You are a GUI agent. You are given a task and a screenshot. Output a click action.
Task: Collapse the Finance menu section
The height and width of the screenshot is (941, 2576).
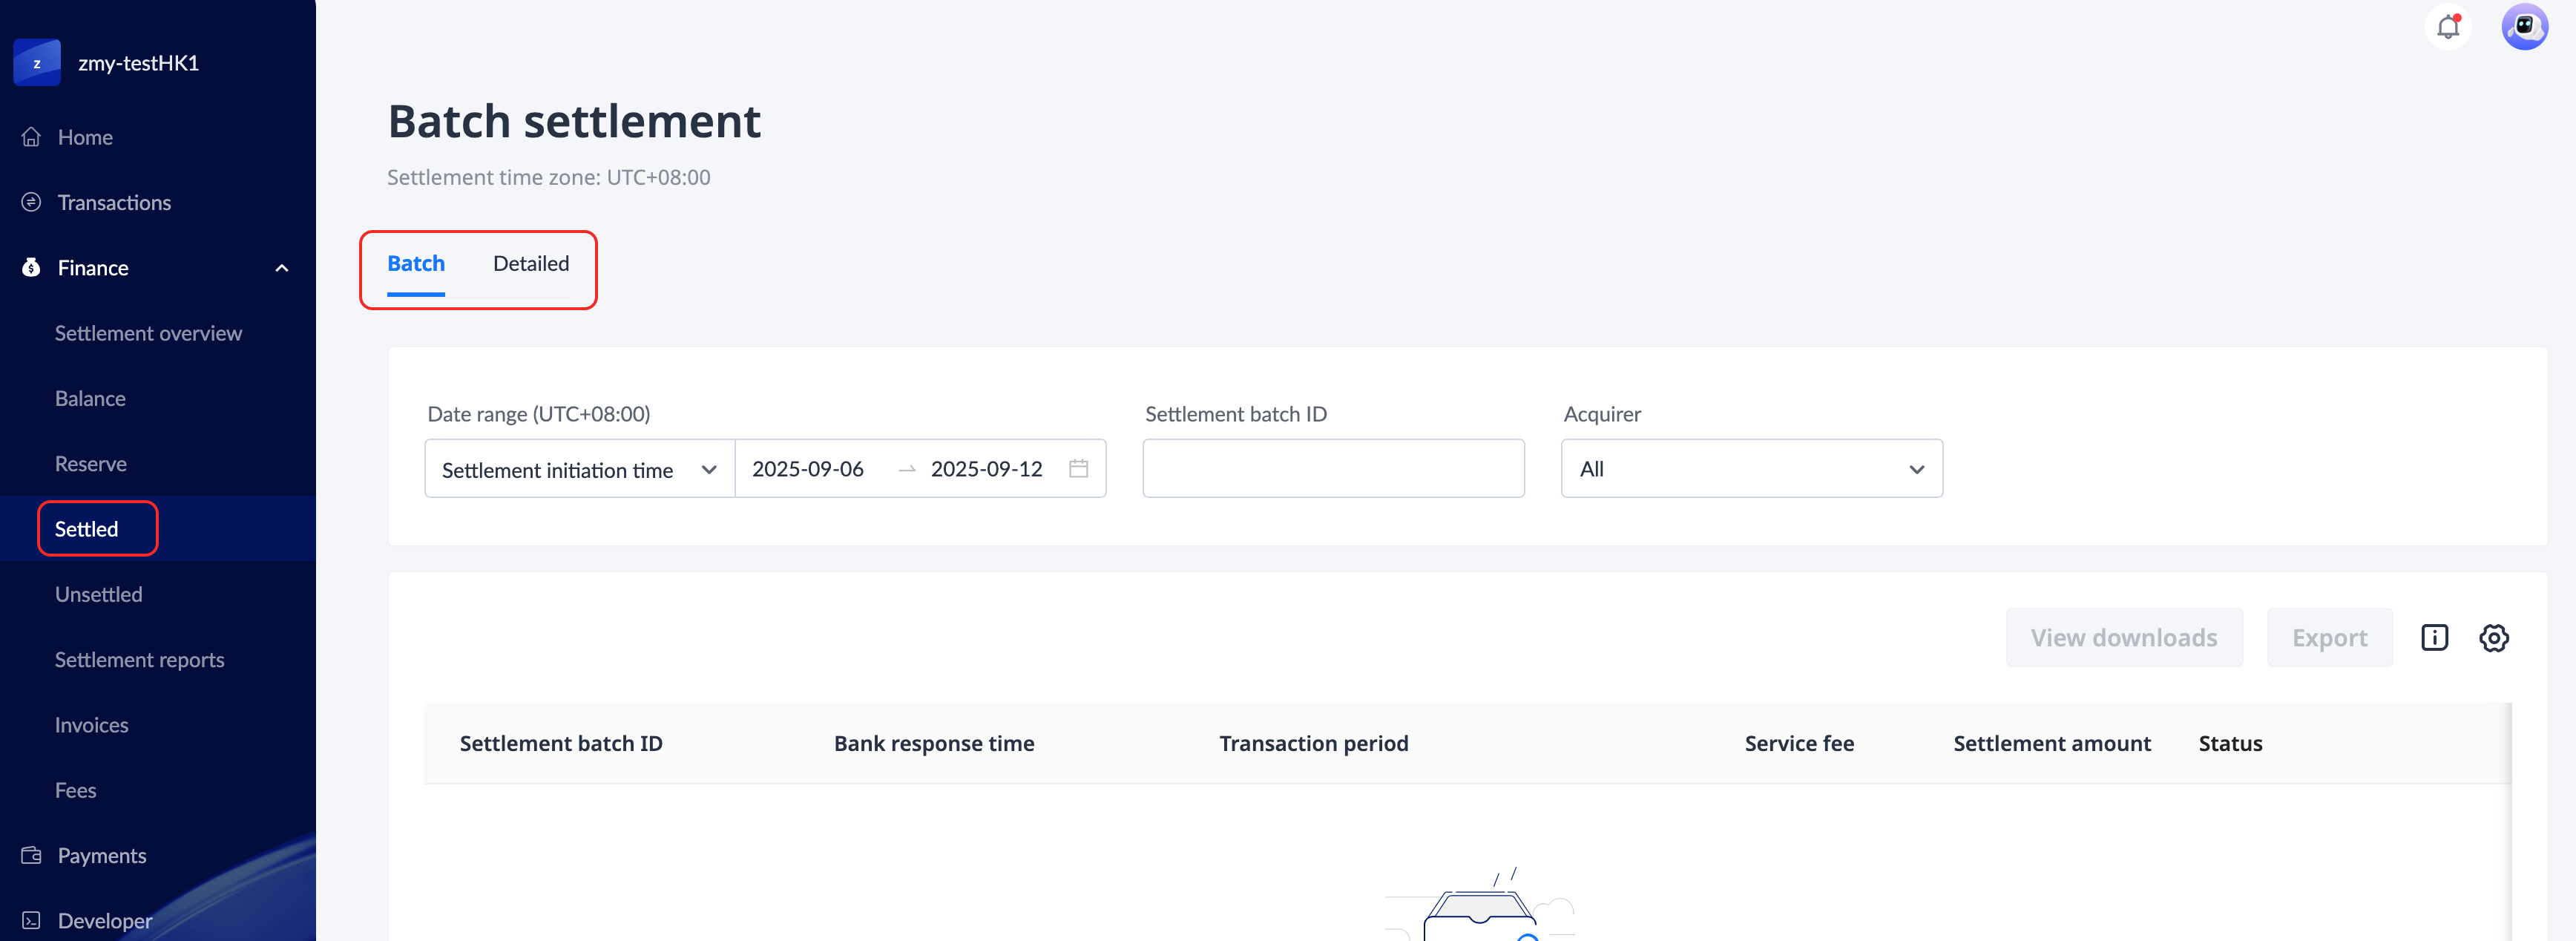point(282,268)
